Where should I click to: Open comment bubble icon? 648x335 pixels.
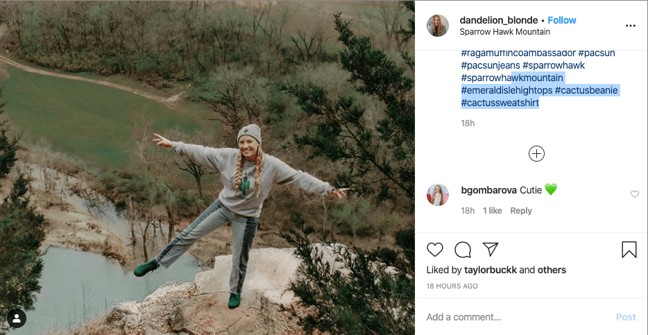(x=463, y=250)
